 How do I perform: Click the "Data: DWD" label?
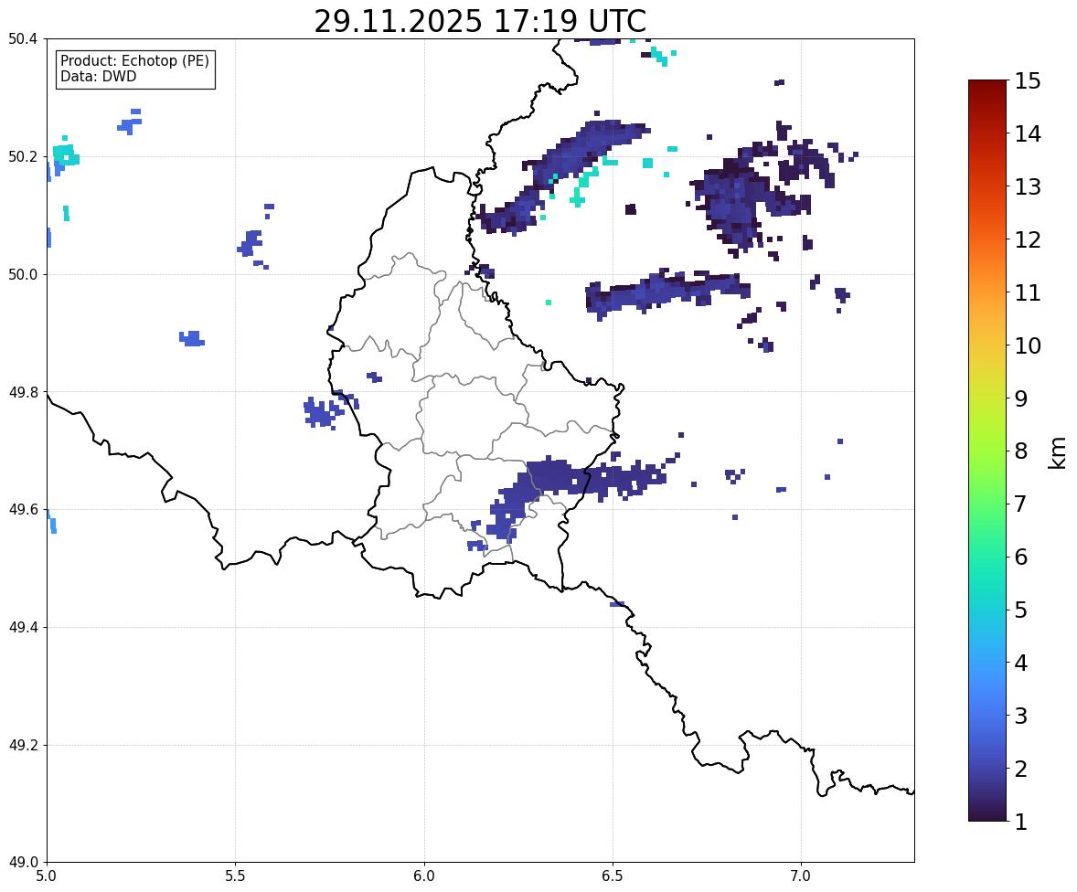[98, 76]
